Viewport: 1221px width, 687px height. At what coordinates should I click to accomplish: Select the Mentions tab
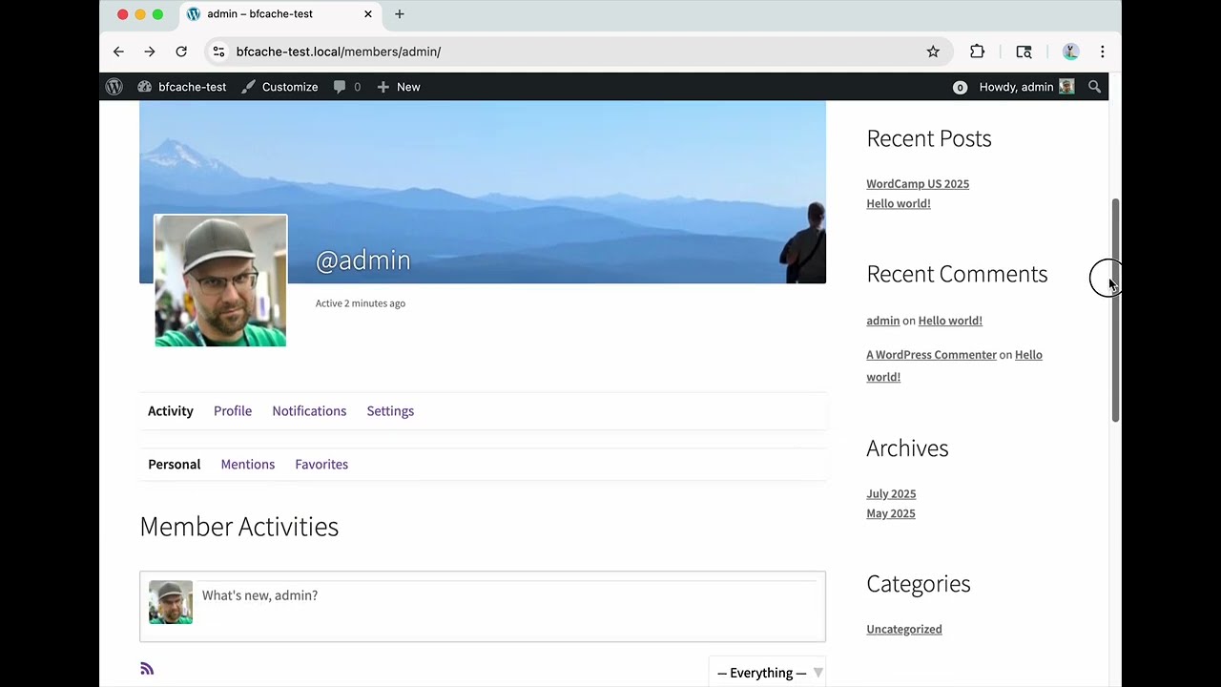click(247, 464)
